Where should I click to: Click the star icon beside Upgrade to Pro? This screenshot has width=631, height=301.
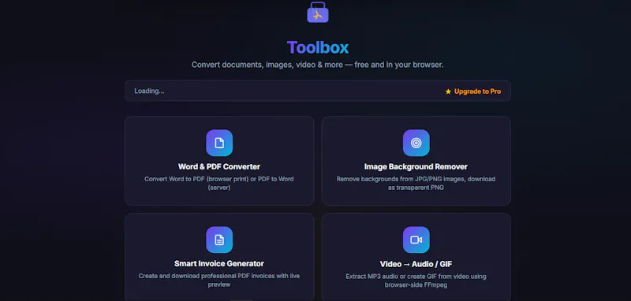tap(448, 91)
